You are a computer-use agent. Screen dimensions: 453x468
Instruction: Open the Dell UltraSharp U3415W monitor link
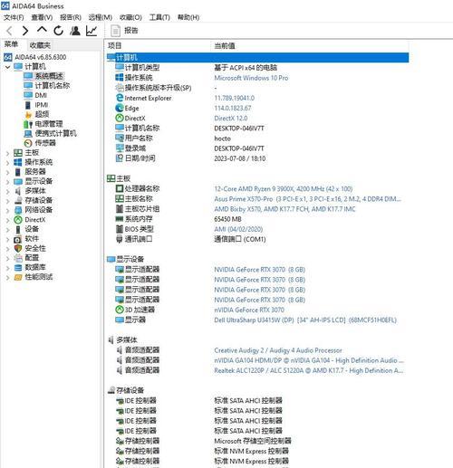point(305,320)
